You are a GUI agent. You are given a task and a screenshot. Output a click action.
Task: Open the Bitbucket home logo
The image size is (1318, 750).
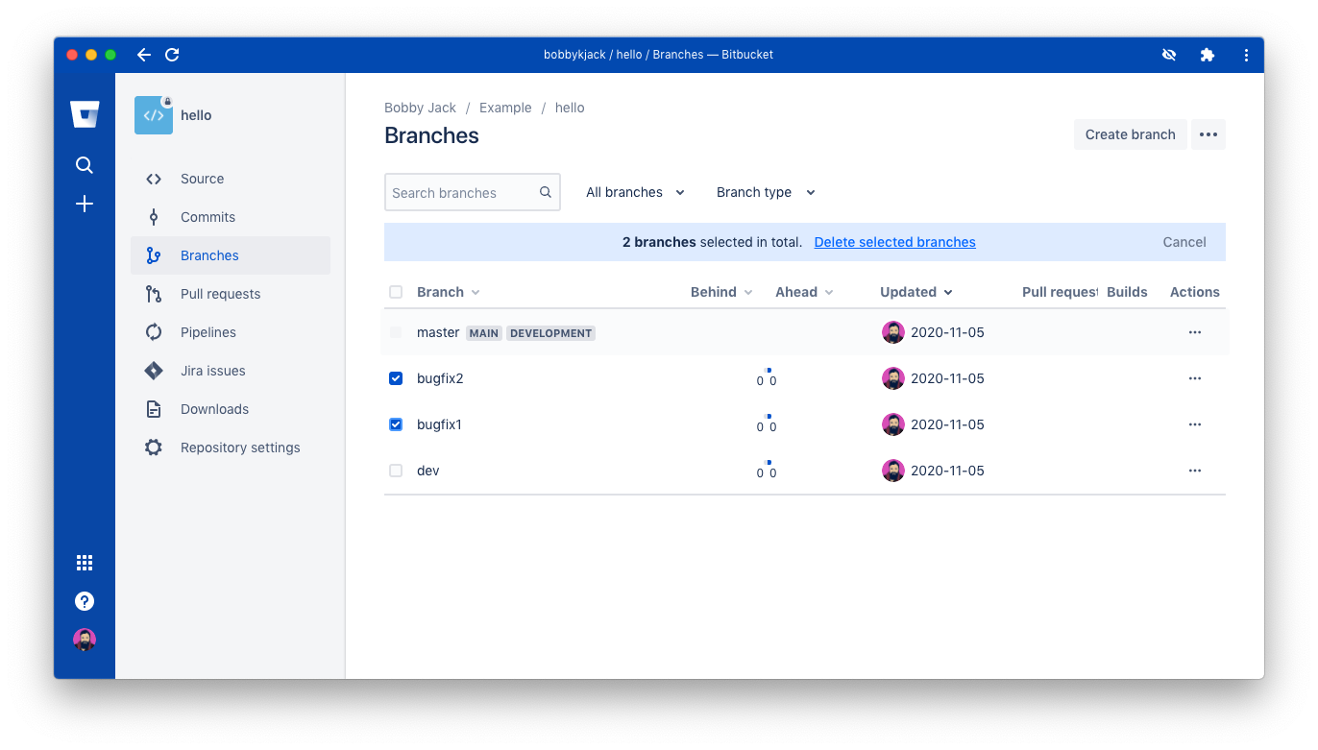point(85,113)
